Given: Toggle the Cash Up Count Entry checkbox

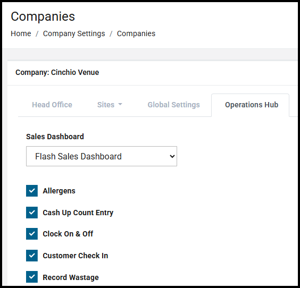Looking at the screenshot, I should coord(32,213).
